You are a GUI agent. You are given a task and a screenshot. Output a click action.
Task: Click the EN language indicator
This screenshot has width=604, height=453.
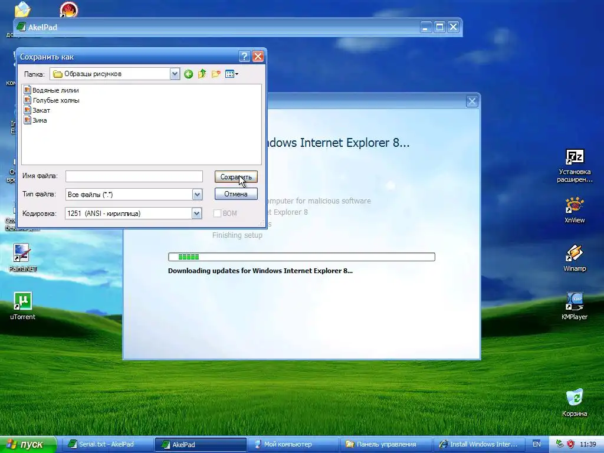click(537, 444)
